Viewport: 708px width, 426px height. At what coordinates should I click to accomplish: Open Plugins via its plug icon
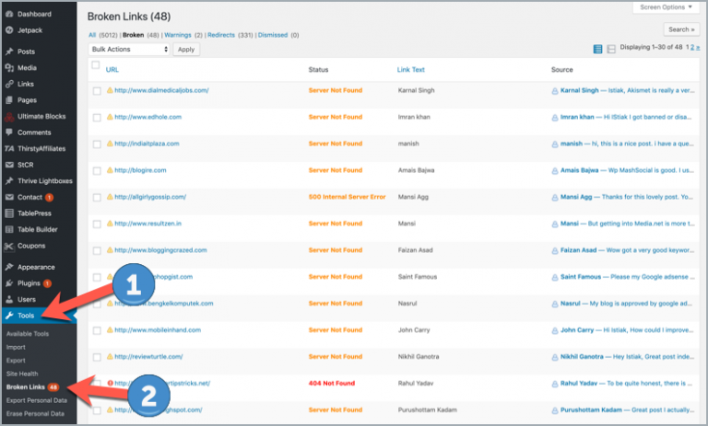coord(8,283)
